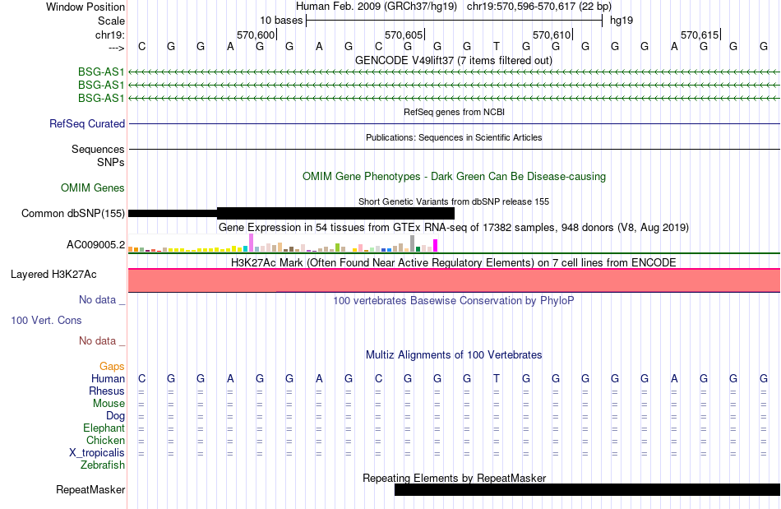Screen dimensions: 781x509
Task: Select the Elephant alignment row label
Action: pos(104,428)
